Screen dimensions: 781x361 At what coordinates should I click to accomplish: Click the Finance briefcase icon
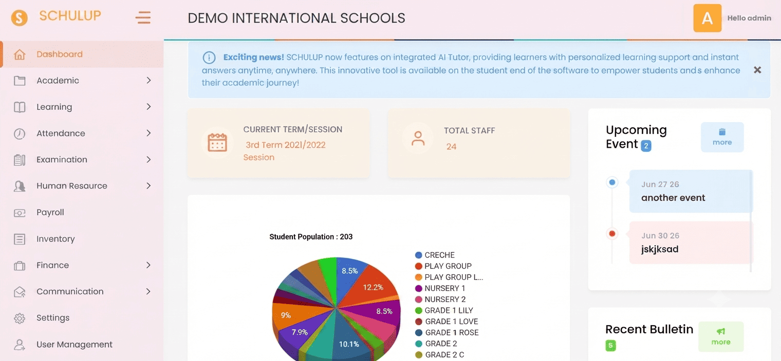pyautogui.click(x=20, y=266)
